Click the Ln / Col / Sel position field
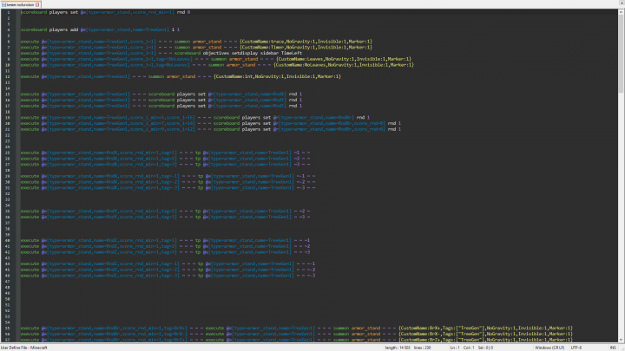This screenshot has width=625, height=351. pyautogui.click(x=470, y=348)
